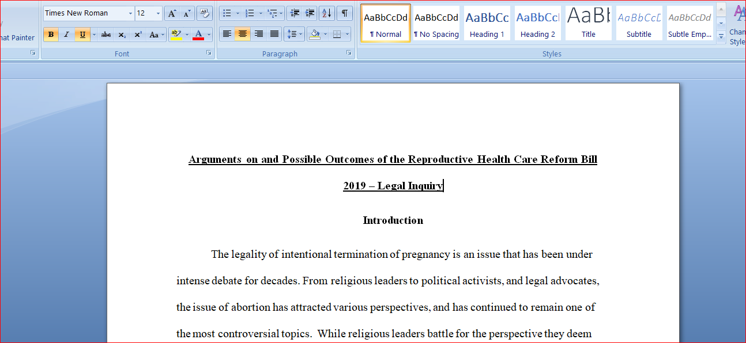746x343 pixels.
Task: Click the Introduction heading in document
Action: pyautogui.click(x=393, y=220)
